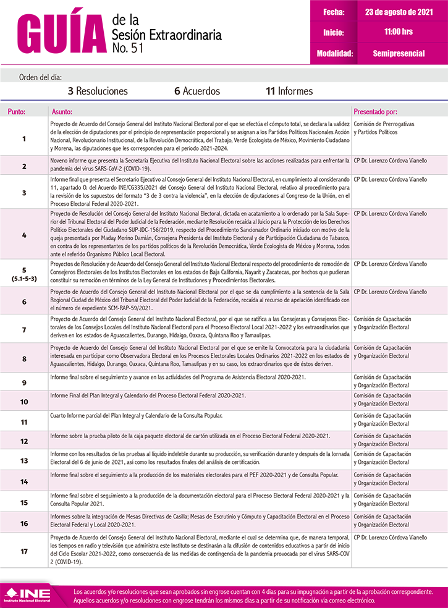
Task: Click the 'Noveno informe' SARS-CoV-2 item text
Action: tap(200, 164)
